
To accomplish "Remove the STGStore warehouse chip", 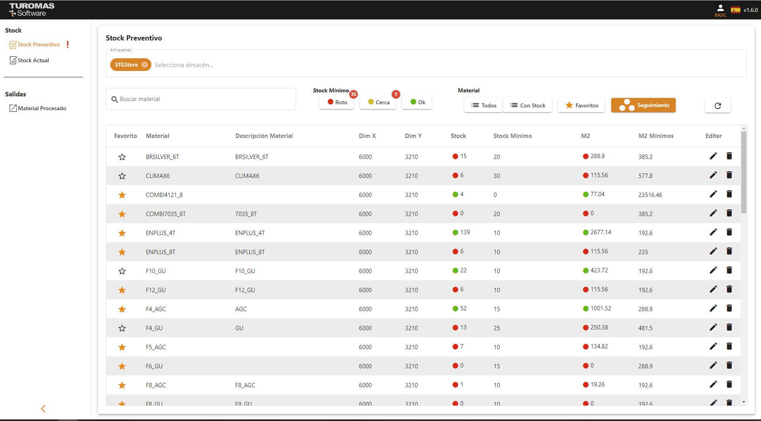I will (145, 65).
